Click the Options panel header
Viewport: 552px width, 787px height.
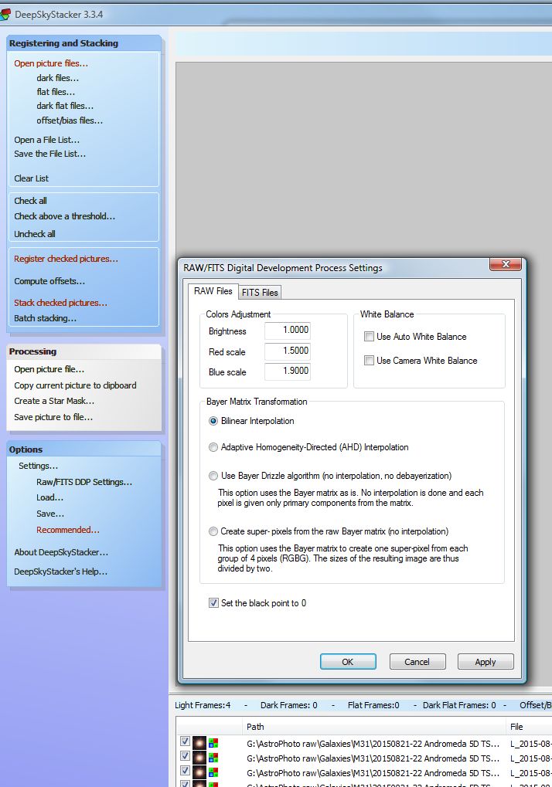pos(83,449)
